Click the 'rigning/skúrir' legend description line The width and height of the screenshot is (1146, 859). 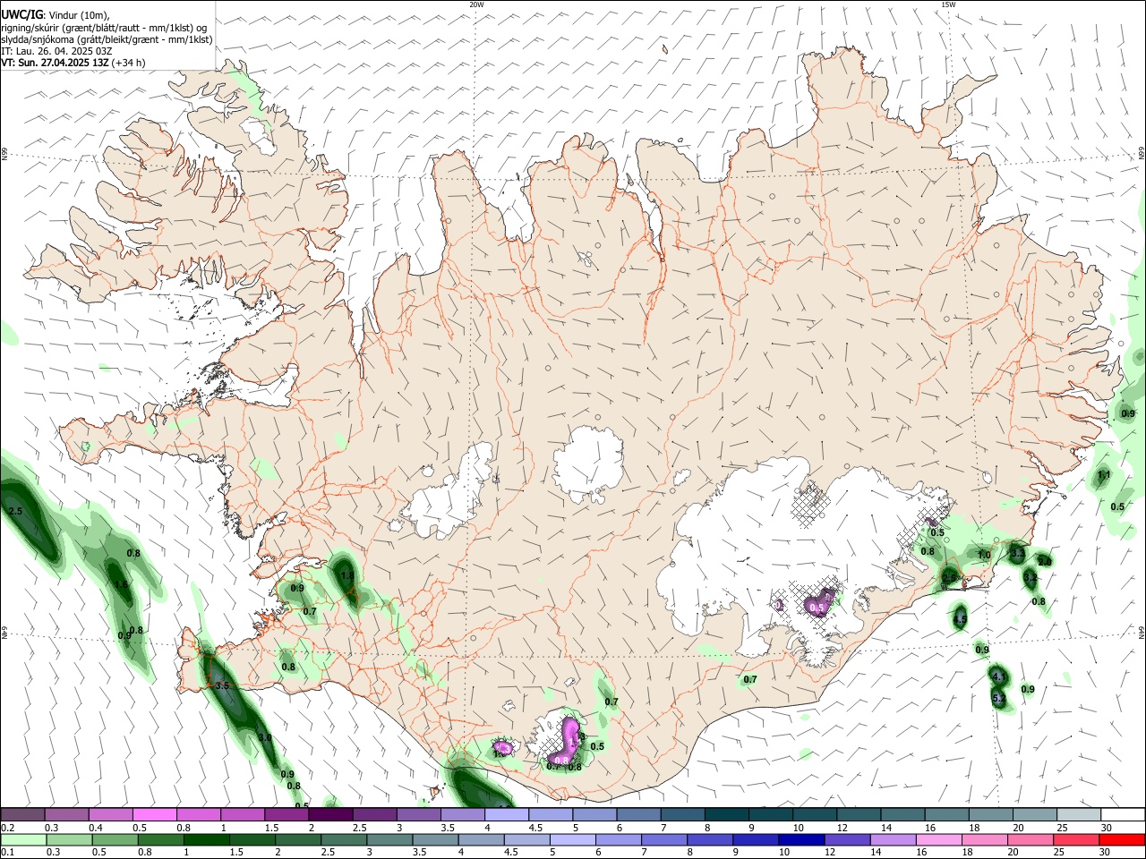(104, 28)
